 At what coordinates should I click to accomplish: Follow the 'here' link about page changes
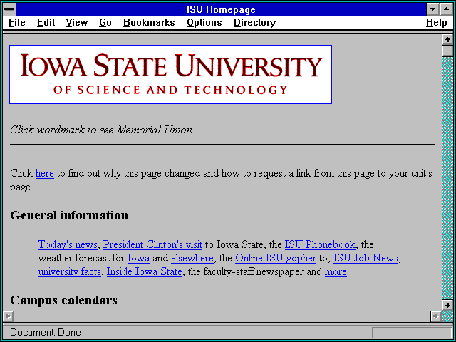44,173
